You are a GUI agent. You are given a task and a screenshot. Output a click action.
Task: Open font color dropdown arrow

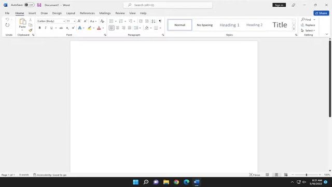[x=103, y=28]
